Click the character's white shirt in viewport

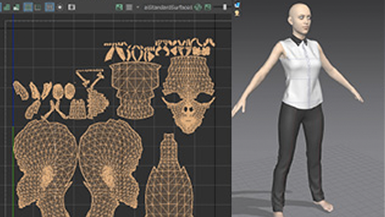300,73
